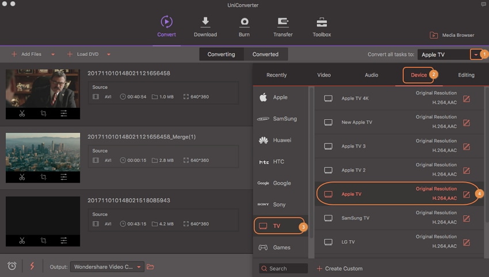The width and height of the screenshot is (489, 277).
Task: Open the scheduler alarm clock icon
Action: [12, 266]
